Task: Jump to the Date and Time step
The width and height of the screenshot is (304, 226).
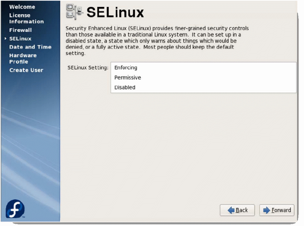Action: click(30, 47)
